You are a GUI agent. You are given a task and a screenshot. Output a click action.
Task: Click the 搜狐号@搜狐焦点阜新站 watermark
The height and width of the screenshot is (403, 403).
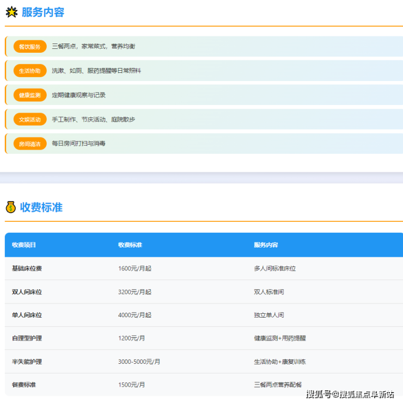[x=350, y=394]
